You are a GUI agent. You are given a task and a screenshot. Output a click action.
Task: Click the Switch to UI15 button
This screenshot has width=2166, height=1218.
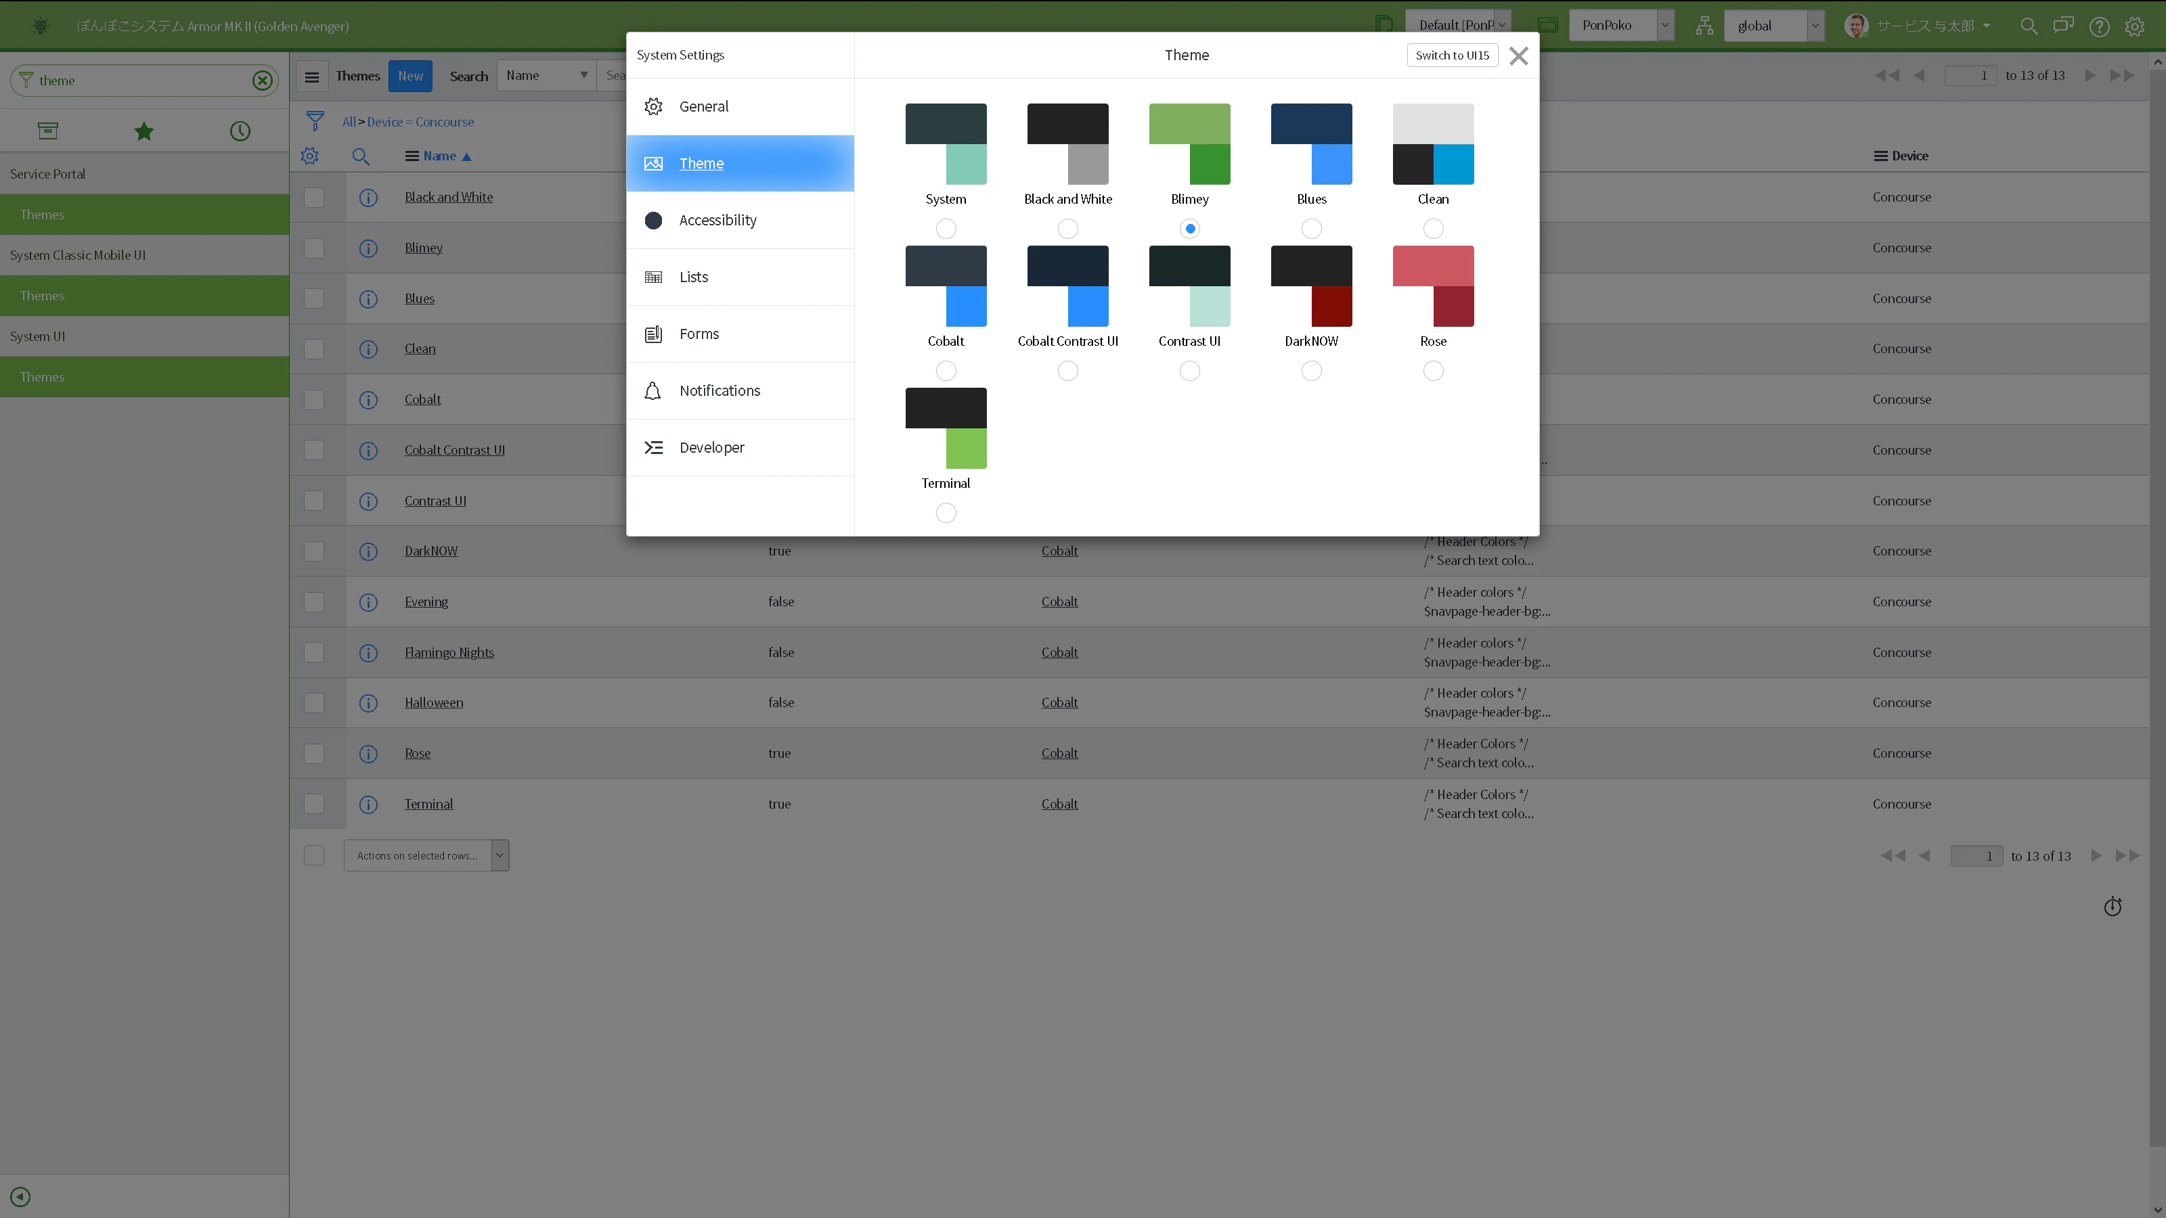[1452, 55]
